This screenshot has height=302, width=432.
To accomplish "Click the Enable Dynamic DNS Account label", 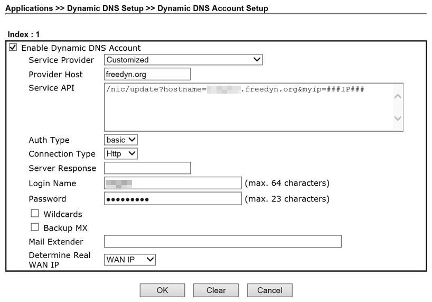I will coord(81,48).
